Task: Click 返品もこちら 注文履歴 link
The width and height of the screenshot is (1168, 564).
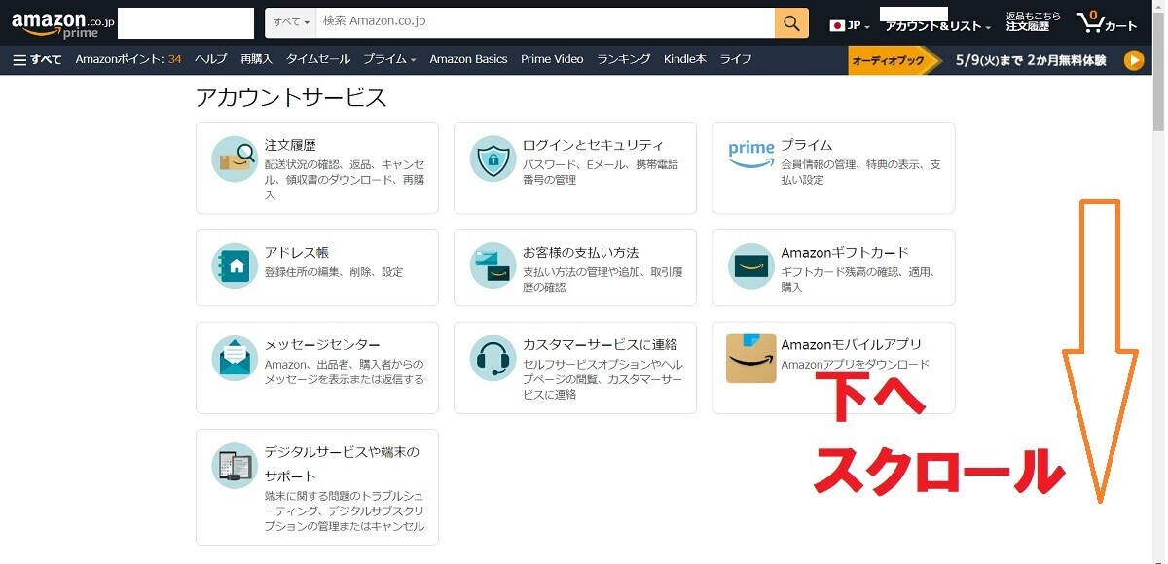Action: 1034,22
